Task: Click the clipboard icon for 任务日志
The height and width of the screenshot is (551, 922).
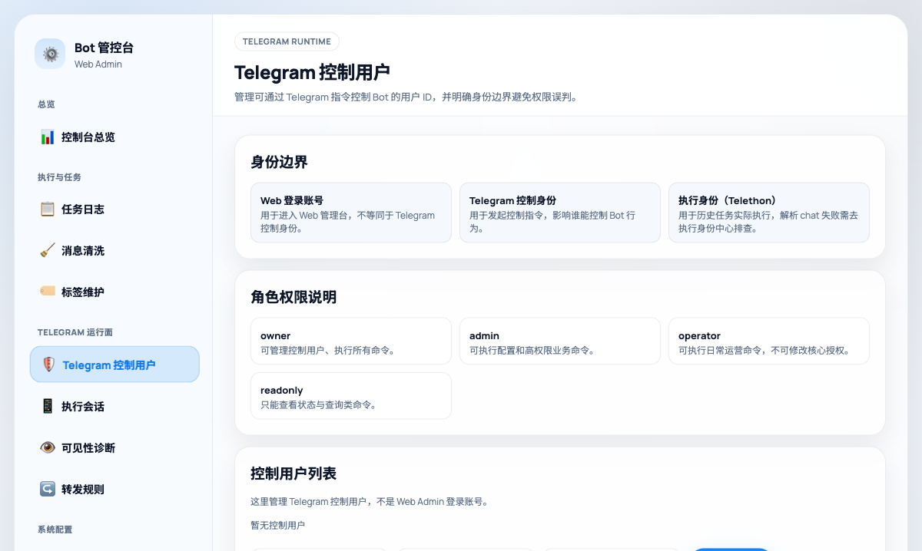Action: [48, 209]
